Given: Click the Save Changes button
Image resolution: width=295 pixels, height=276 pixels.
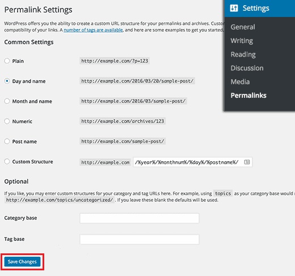Looking at the screenshot, I should pyautogui.click(x=22, y=262).
